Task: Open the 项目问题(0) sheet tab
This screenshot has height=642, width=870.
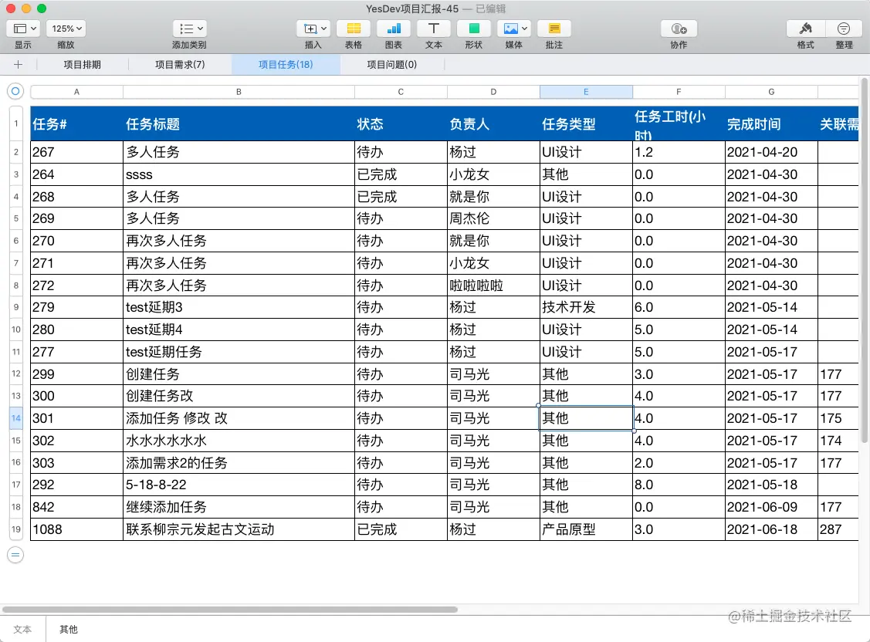Action: (x=392, y=65)
